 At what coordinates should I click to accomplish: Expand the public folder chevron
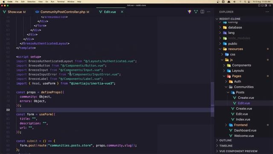(220, 44)
